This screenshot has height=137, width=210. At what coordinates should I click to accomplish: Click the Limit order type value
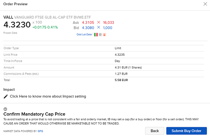click(118, 48)
